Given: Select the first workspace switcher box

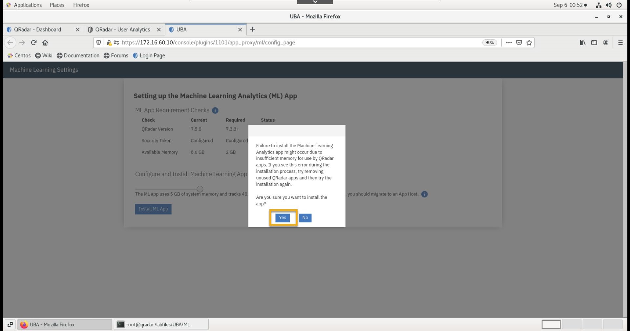Looking at the screenshot, I should (x=551, y=324).
